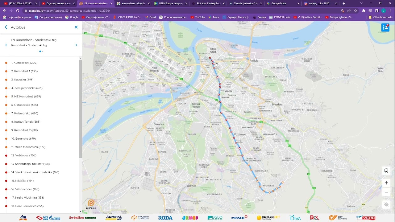395x222 pixels.
Task: Open the Gmail bookmark
Action: point(150,17)
